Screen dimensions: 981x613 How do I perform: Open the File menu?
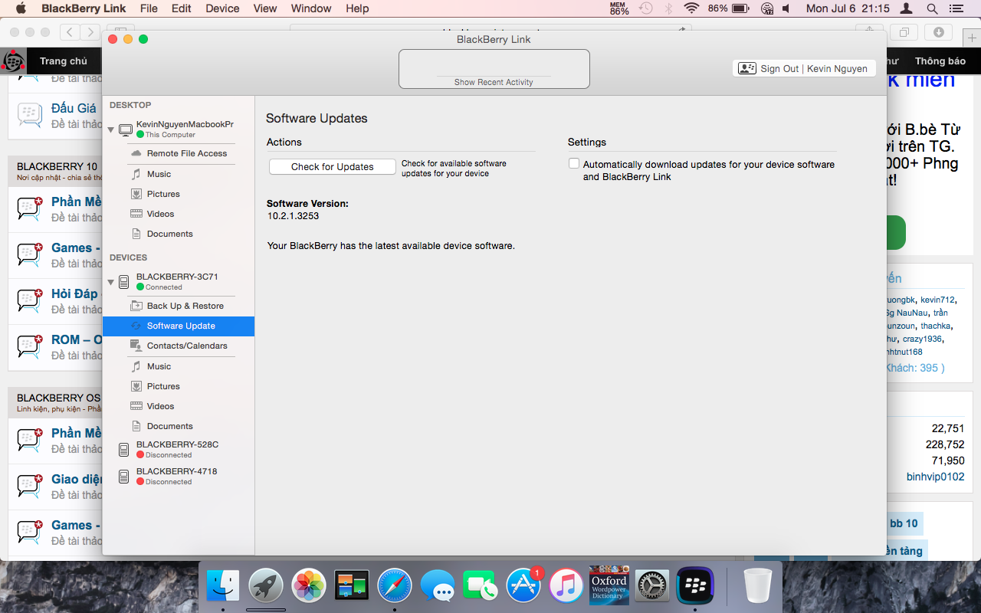(x=149, y=8)
